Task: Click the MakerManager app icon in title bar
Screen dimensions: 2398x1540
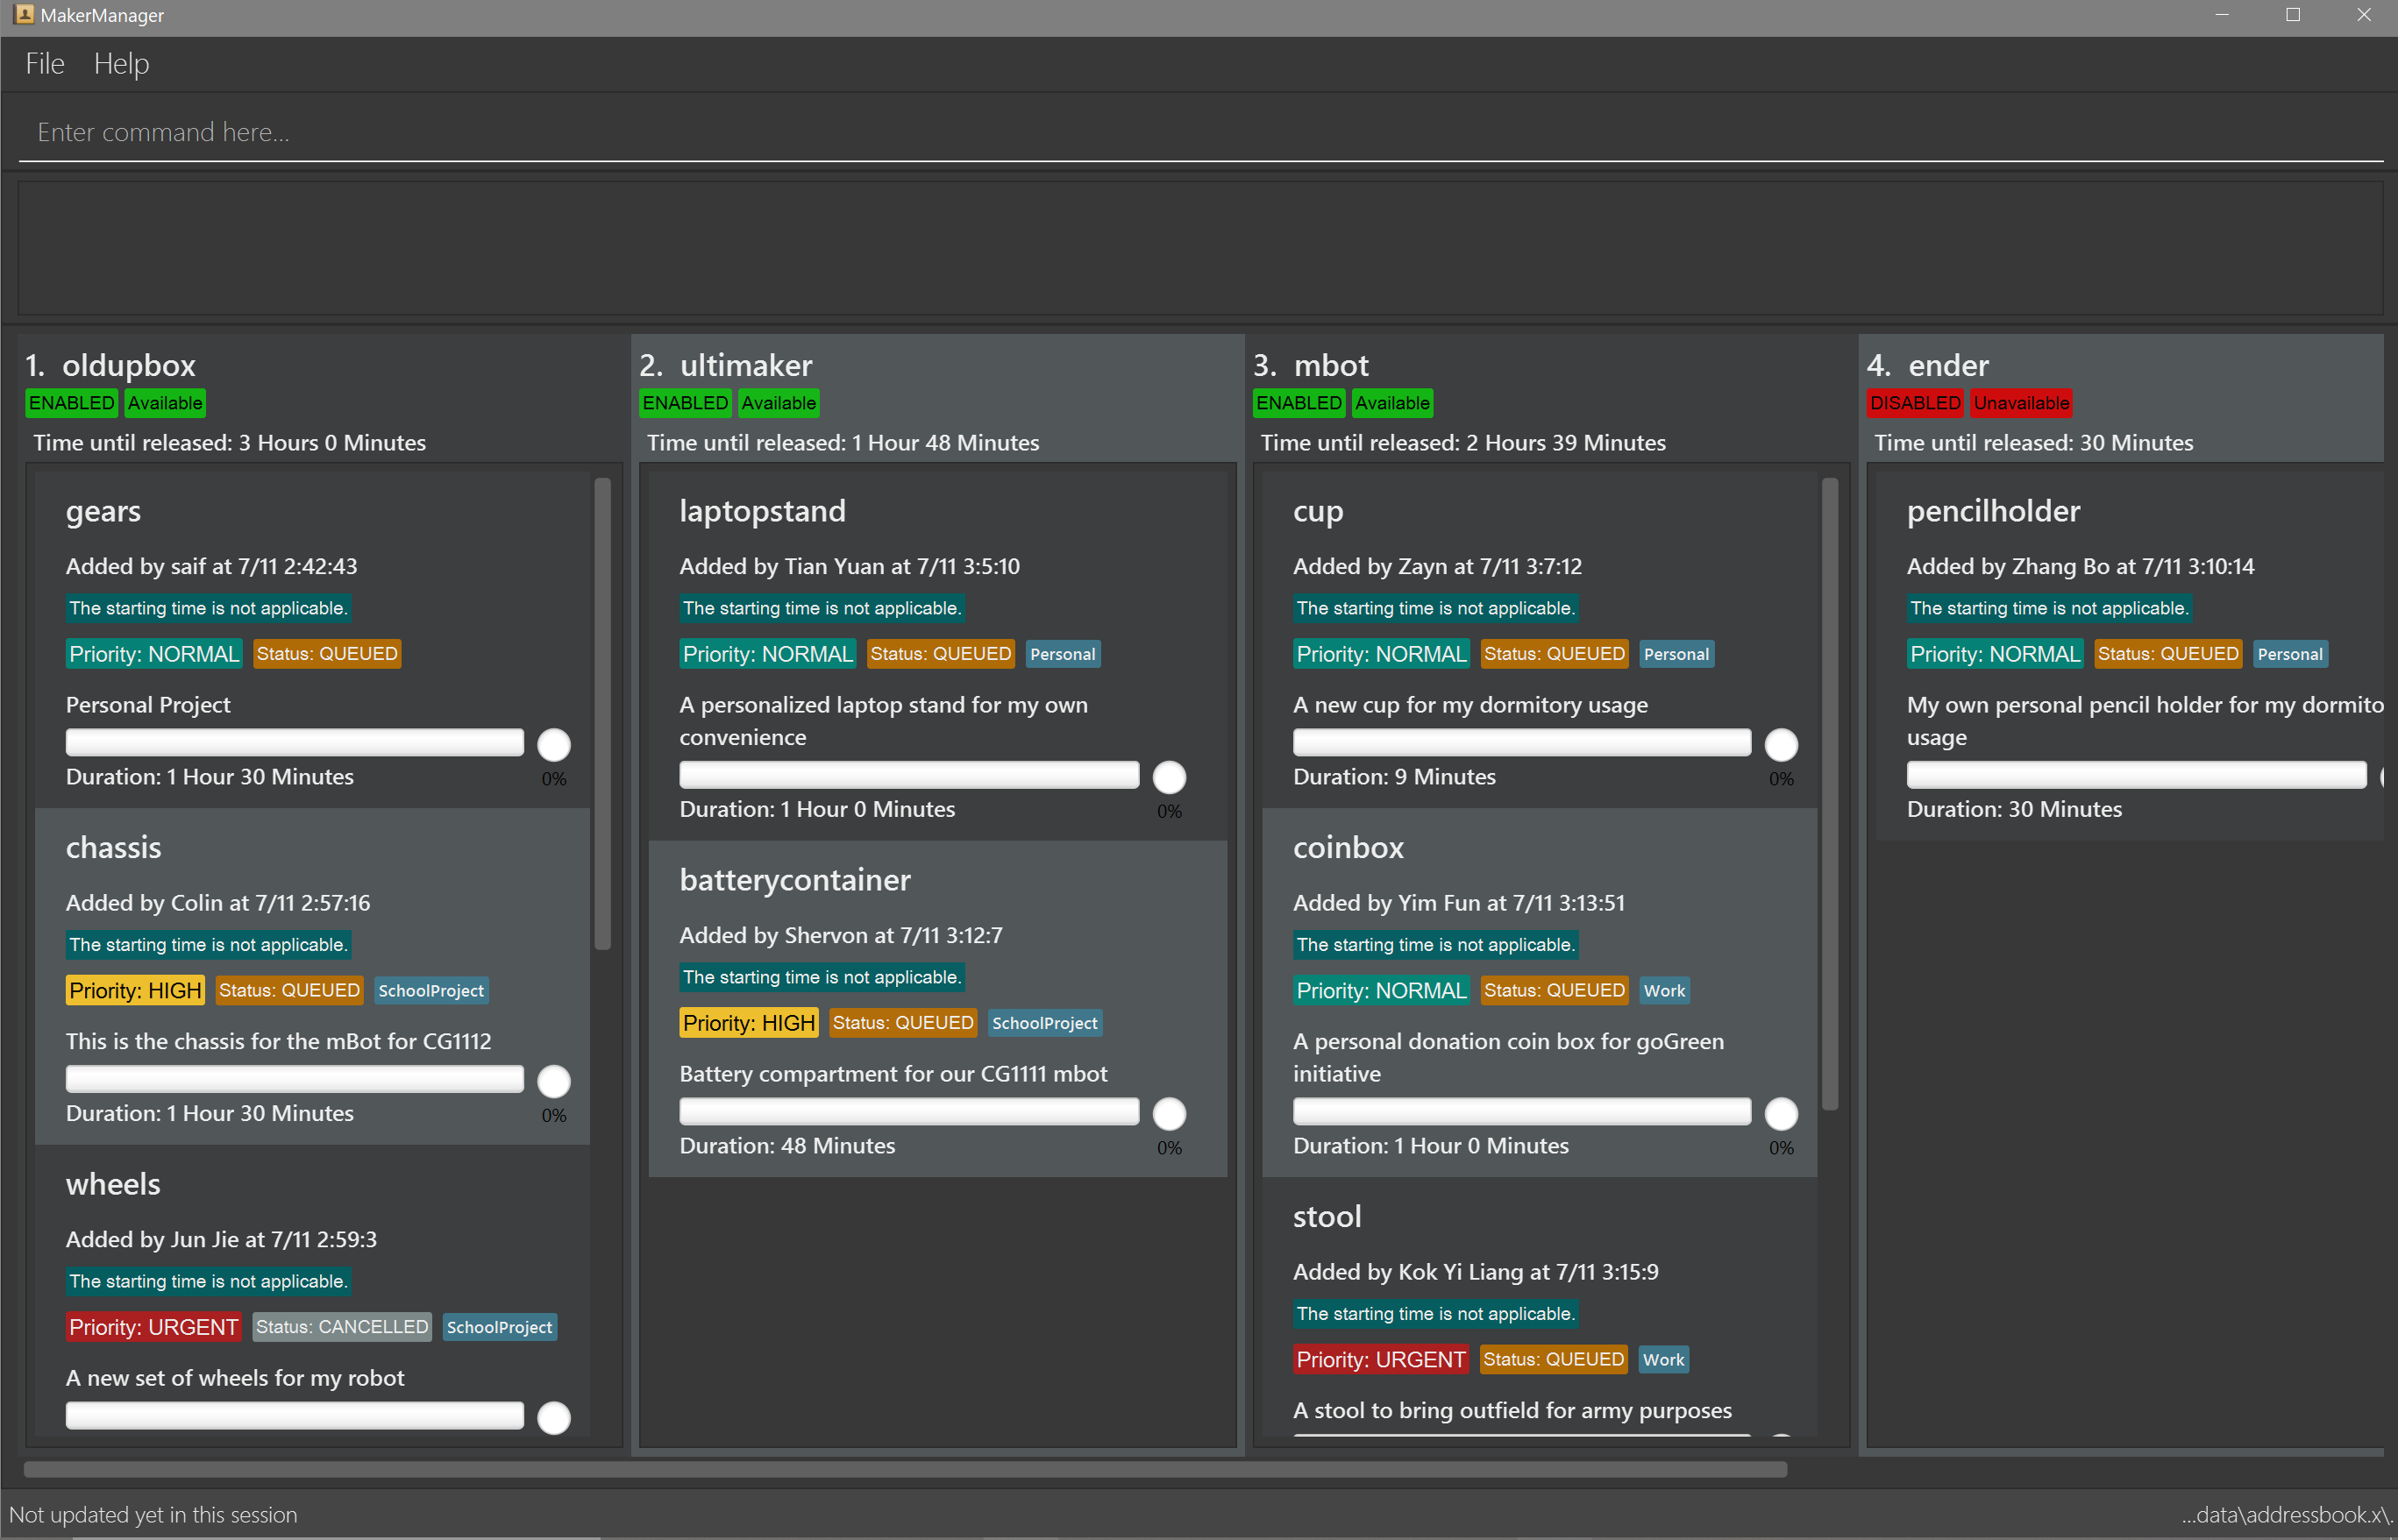Action: 24,14
